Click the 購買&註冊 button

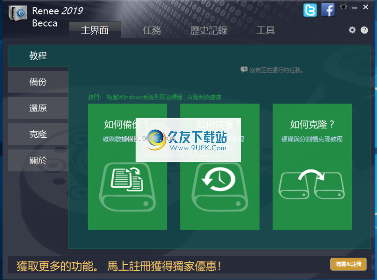pyautogui.click(x=349, y=264)
